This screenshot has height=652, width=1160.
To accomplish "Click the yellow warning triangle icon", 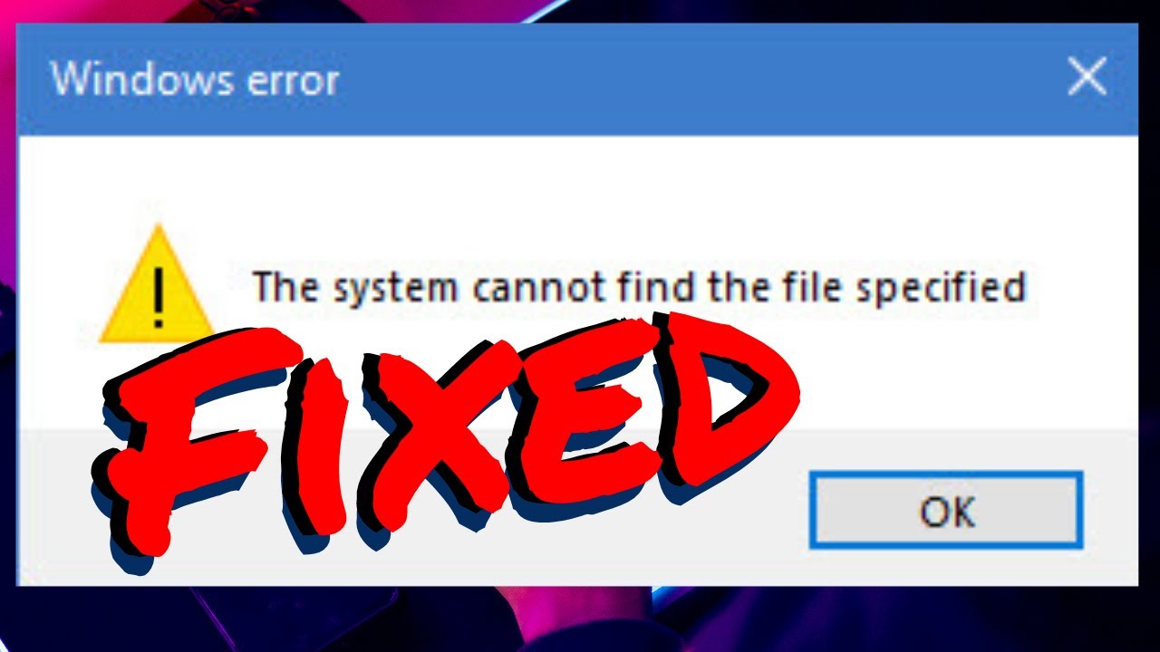I will 158,285.
